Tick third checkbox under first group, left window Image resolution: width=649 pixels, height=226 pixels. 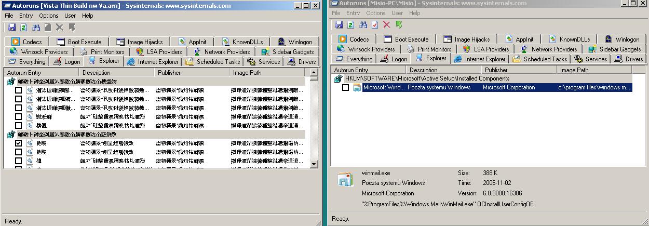(18, 108)
